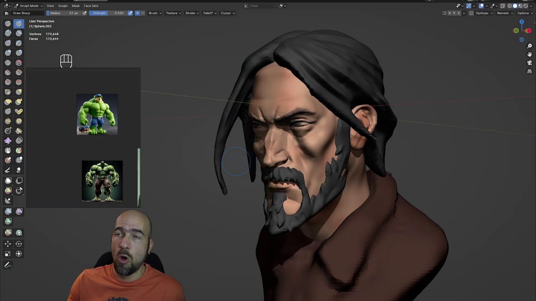Click the top Hulk reference thumbnail
The image size is (536, 301).
click(x=97, y=114)
